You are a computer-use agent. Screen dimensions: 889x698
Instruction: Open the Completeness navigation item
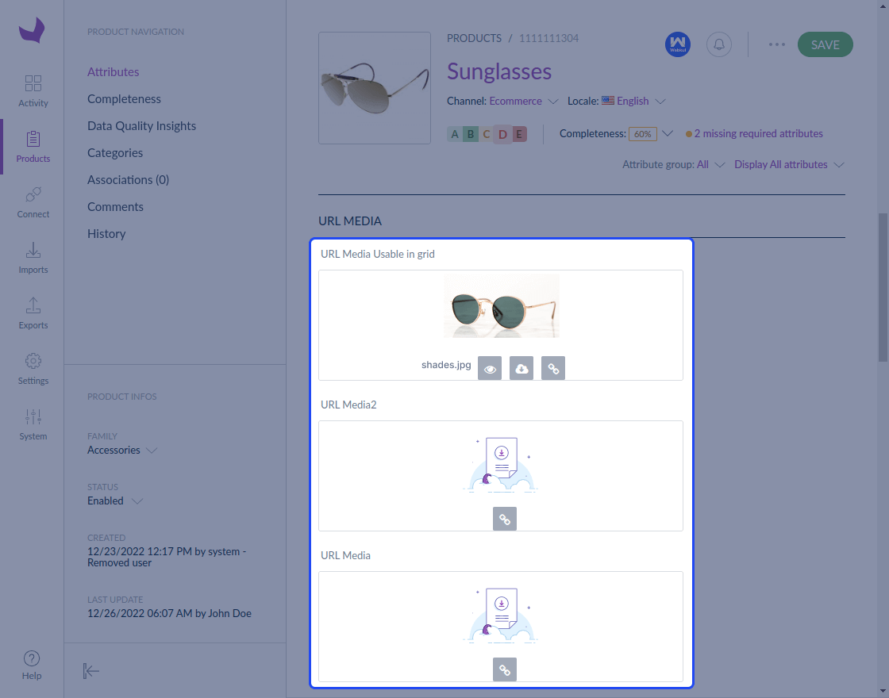click(124, 98)
